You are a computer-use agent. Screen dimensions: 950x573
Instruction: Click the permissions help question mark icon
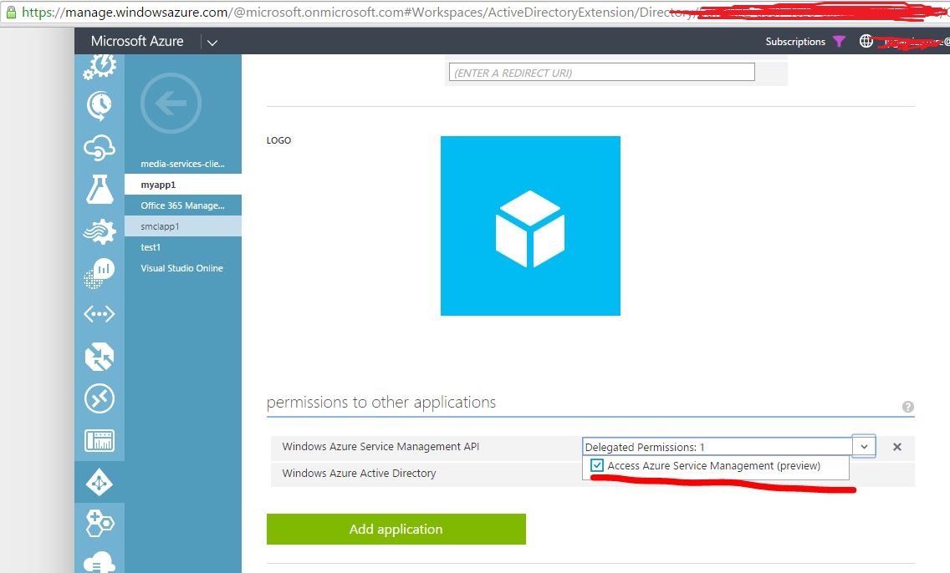tap(907, 407)
